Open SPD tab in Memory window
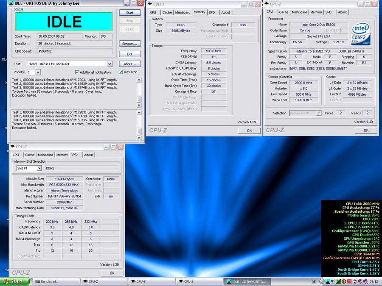This screenshot has width=382, height=286. (212, 12)
